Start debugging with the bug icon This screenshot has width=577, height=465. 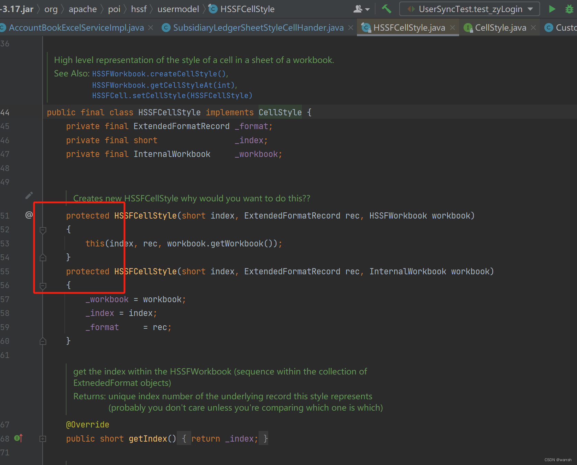point(569,9)
